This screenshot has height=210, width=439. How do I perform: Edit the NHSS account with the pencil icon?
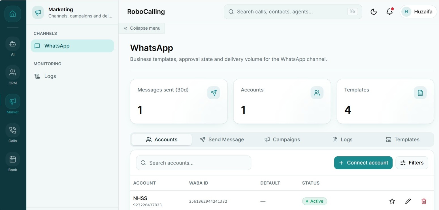click(x=408, y=201)
